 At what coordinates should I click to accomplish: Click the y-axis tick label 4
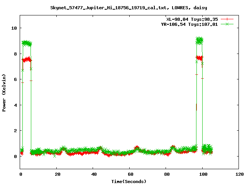click(x=15, y=105)
